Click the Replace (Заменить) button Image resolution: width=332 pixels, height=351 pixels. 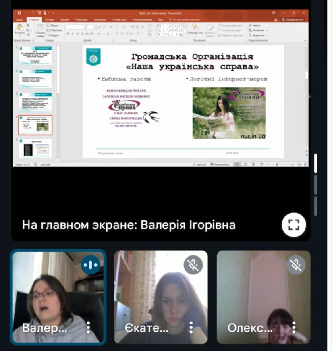(x=257, y=30)
